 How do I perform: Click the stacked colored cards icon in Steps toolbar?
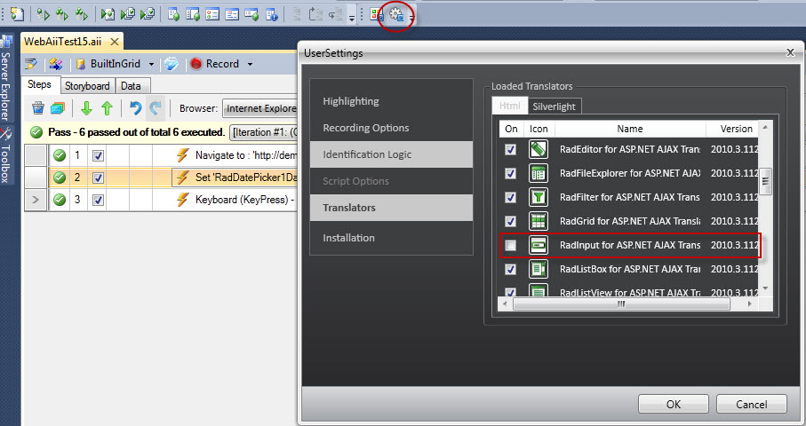(58, 108)
